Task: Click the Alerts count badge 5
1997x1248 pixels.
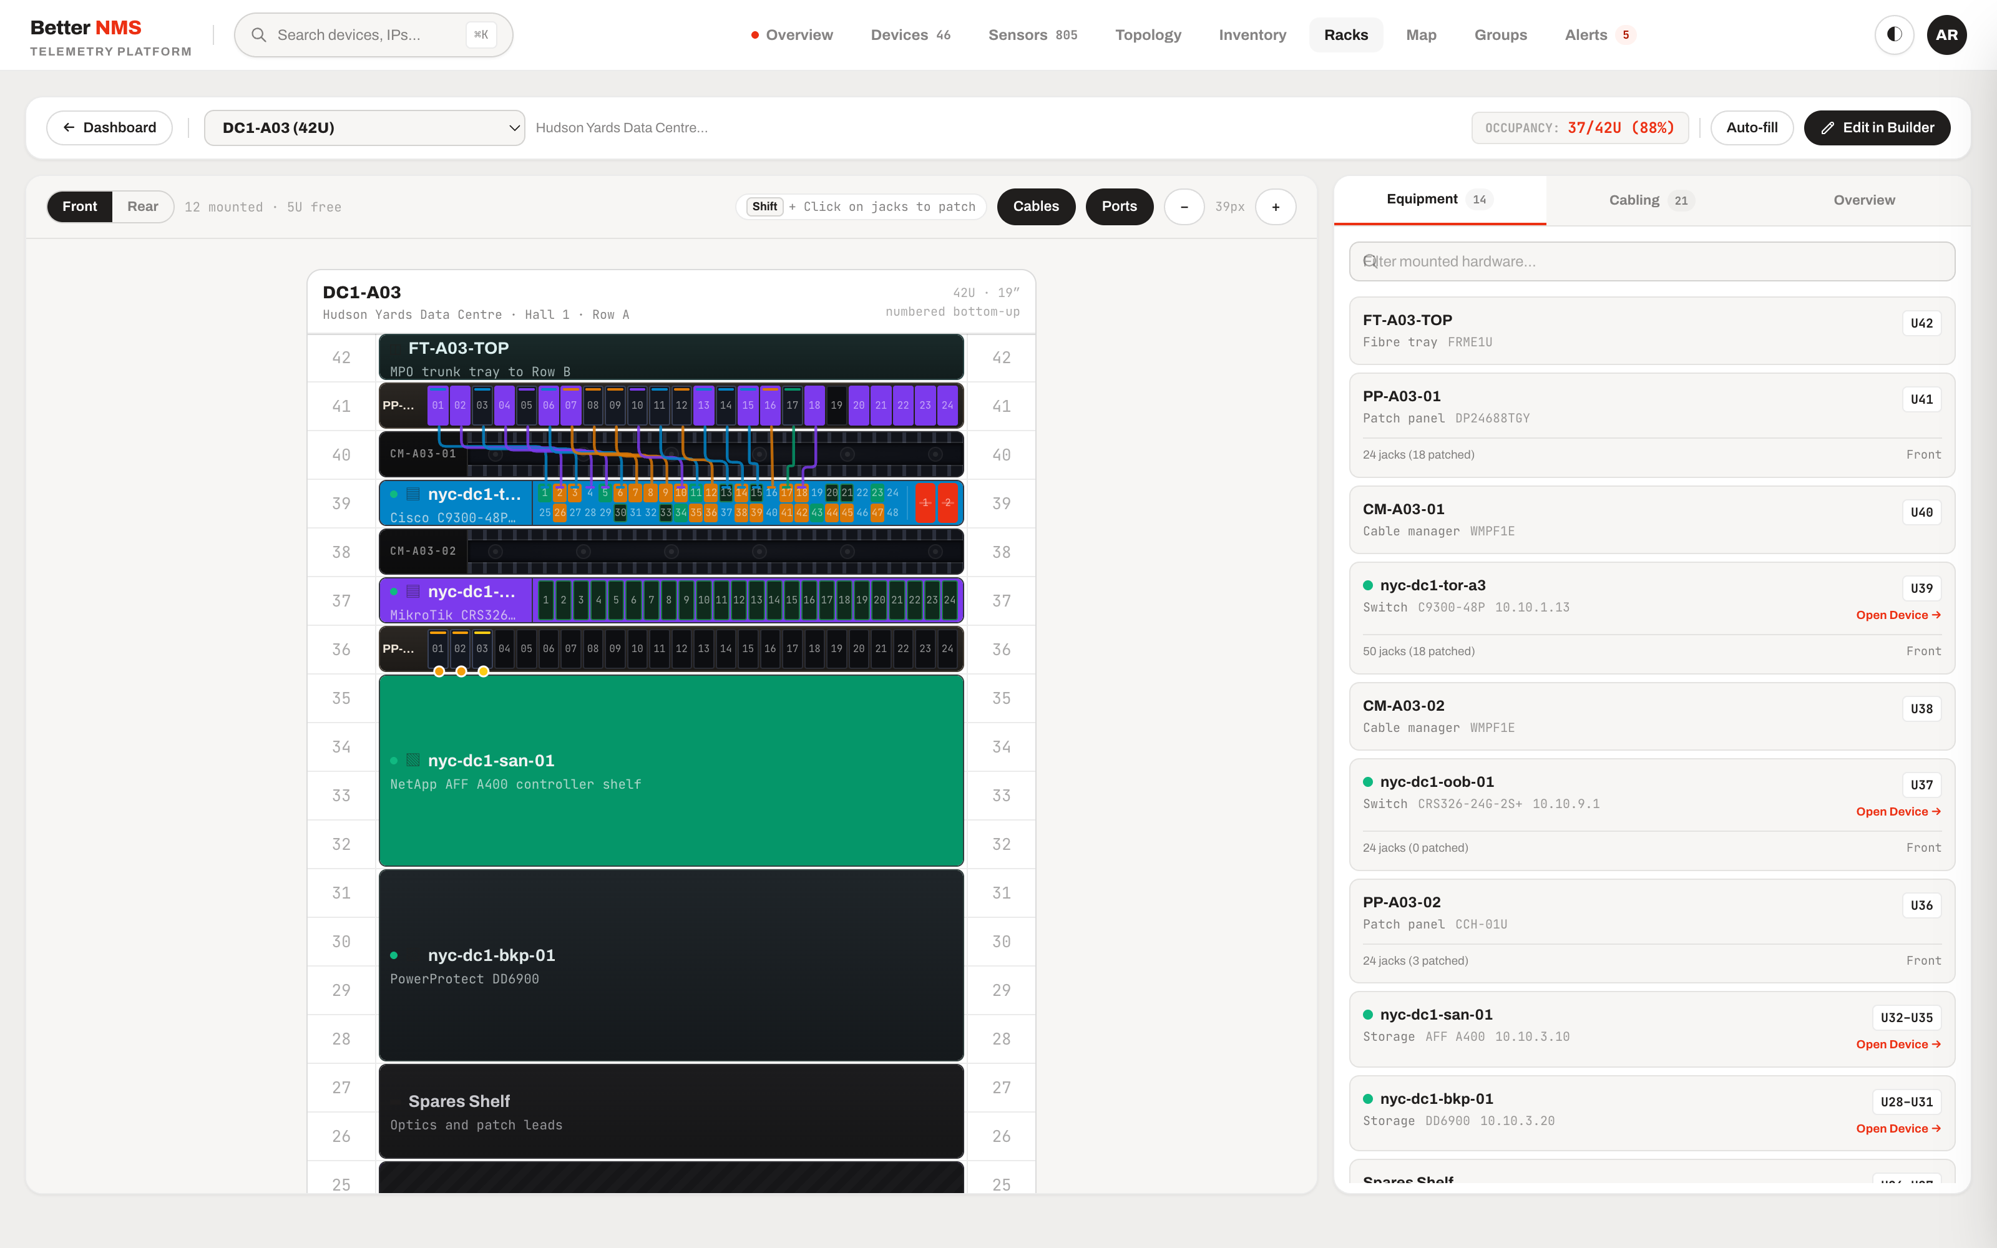Action: pyautogui.click(x=1626, y=35)
